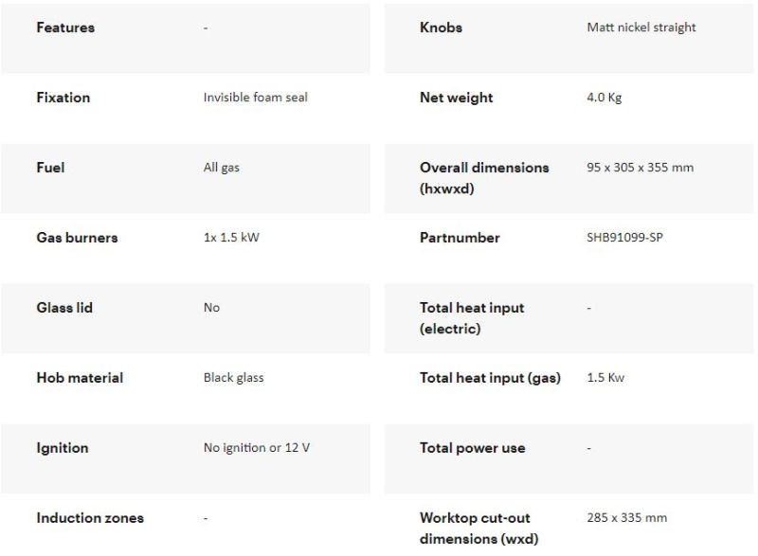Click the 'No ignition or 12 V' value
758x556 pixels.
(256, 448)
